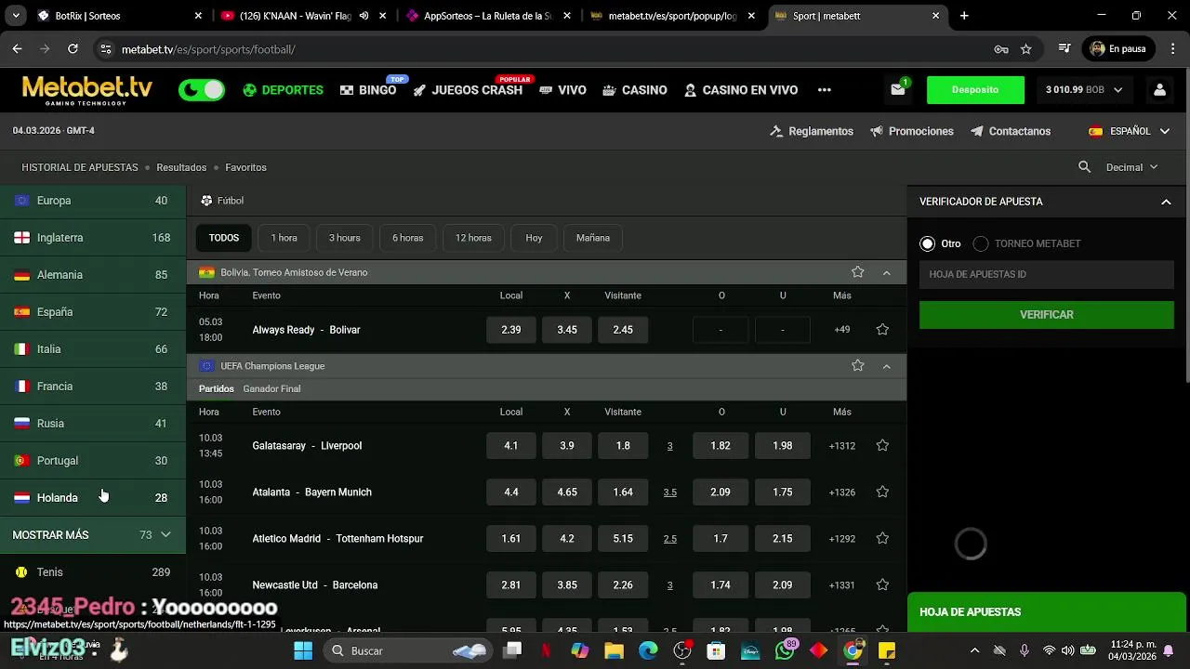Click the search magnifier icon
Image resolution: width=1190 pixels, height=669 pixels.
tap(1084, 167)
